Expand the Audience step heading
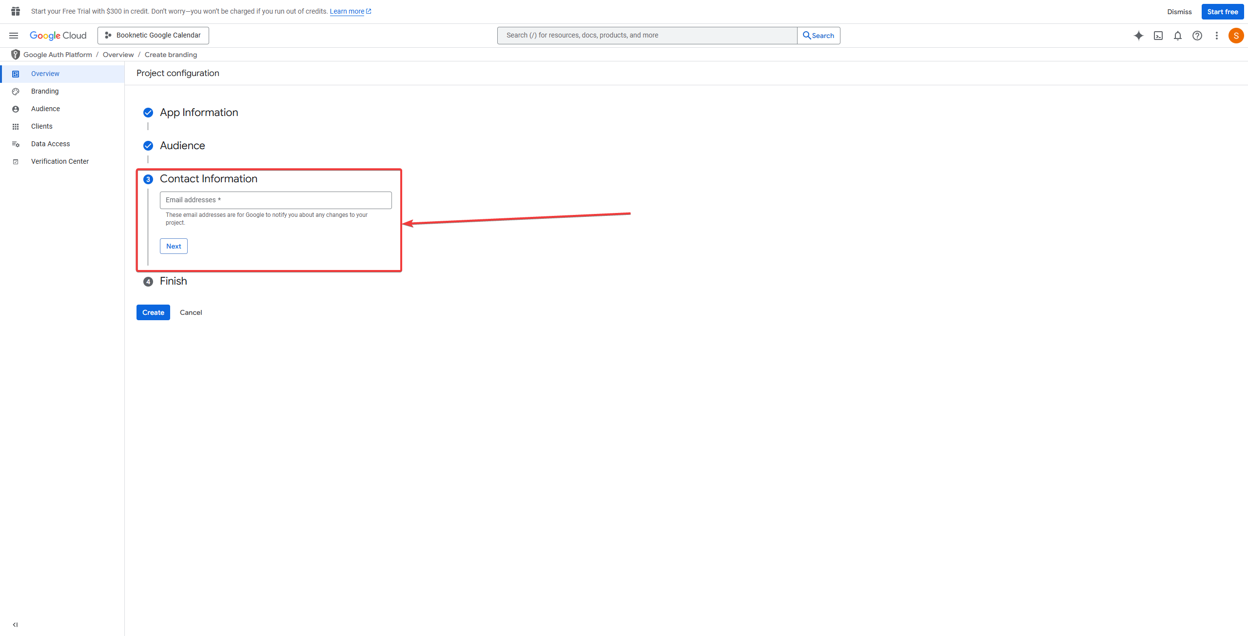The height and width of the screenshot is (636, 1248). [182, 146]
